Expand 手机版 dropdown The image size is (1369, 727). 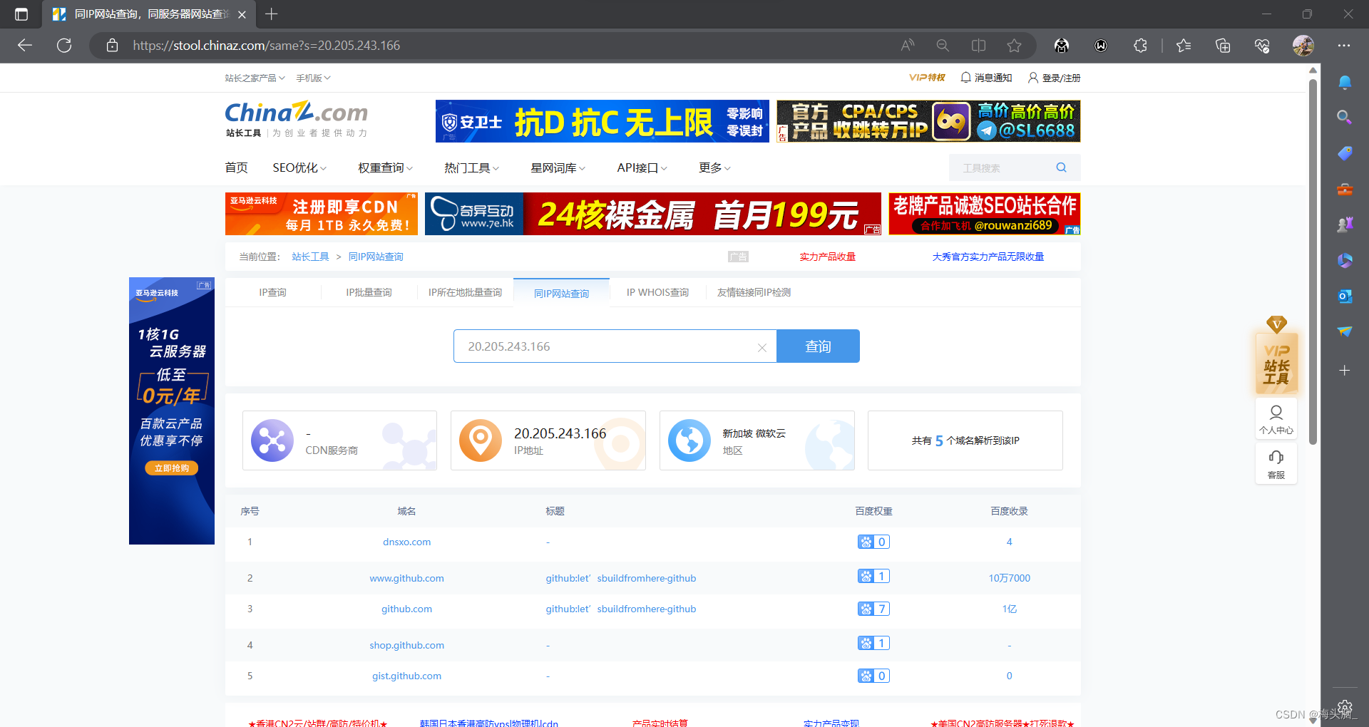click(x=313, y=78)
